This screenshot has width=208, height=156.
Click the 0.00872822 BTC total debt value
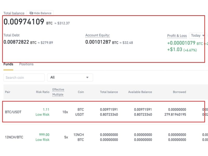pos(16,42)
